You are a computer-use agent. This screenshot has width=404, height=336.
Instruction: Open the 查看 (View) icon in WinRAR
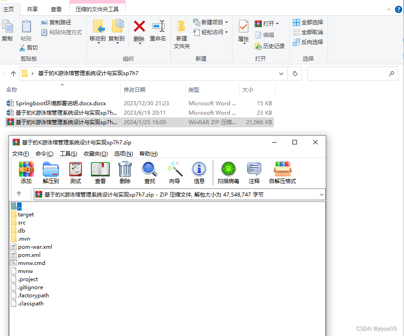click(100, 172)
